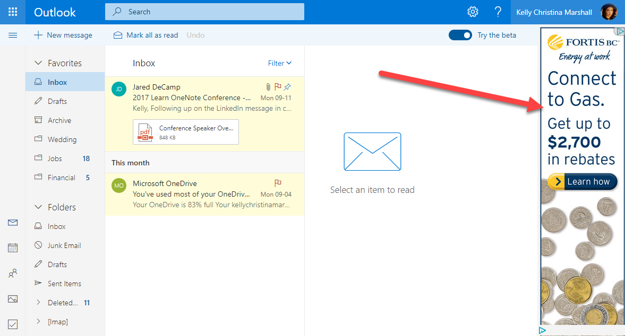Click the pin icon on Jared DeCamp email

click(287, 87)
